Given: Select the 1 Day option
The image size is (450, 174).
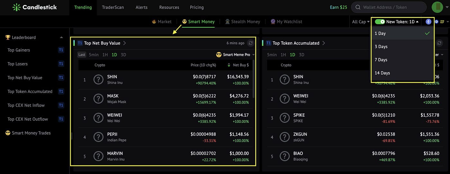Looking at the screenshot, I should tap(402, 33).
